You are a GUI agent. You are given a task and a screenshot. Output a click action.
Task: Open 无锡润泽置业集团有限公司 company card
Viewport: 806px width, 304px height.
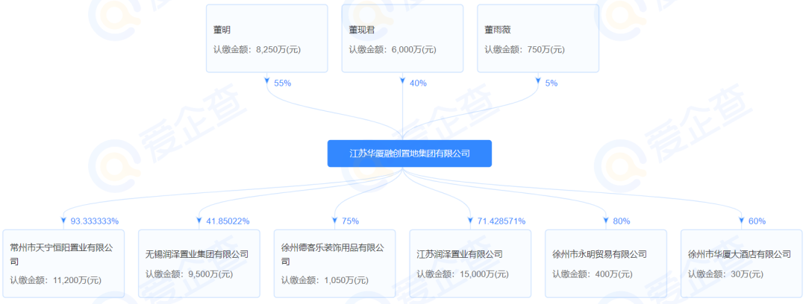pyautogui.click(x=199, y=264)
